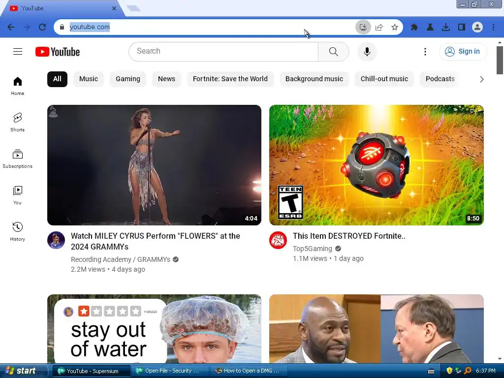This screenshot has width=504, height=378.
Task: Open YouTube settings three-dot menu
Action: tap(425, 51)
